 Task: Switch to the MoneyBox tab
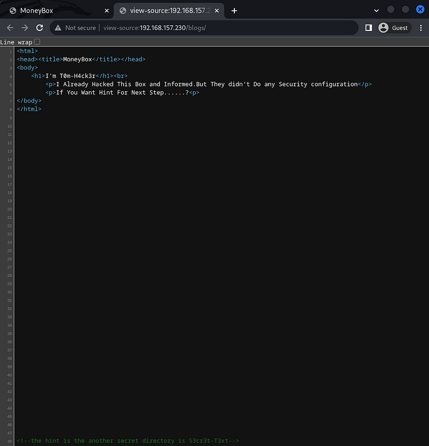[x=57, y=10]
